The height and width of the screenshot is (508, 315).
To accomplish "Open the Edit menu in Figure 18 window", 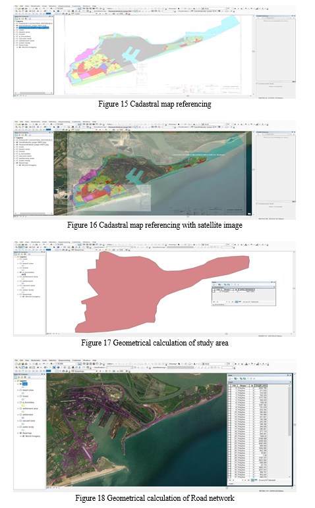I will tap(21, 360).
